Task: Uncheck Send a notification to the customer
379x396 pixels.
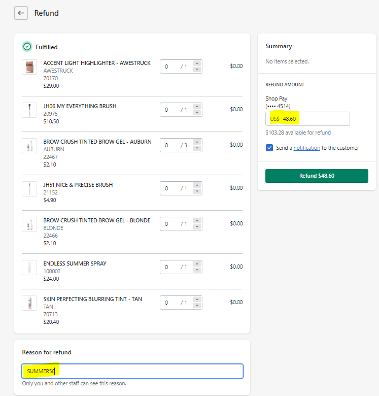Action: [269, 148]
